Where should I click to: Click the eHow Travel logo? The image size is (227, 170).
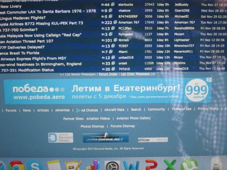(x=153, y=140)
